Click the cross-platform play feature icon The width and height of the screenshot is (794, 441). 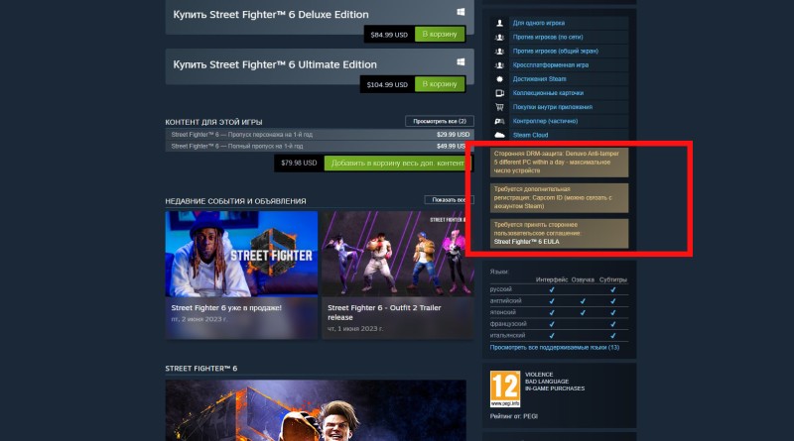tap(499, 65)
